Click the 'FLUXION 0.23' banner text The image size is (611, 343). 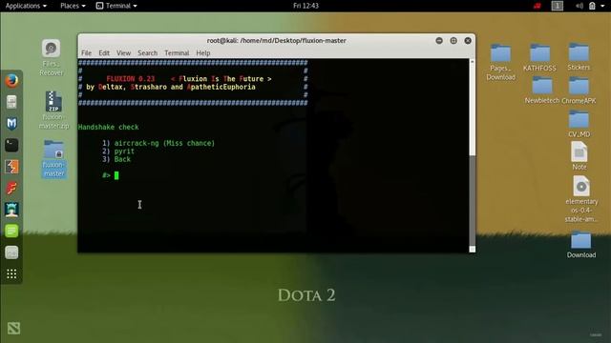131,79
